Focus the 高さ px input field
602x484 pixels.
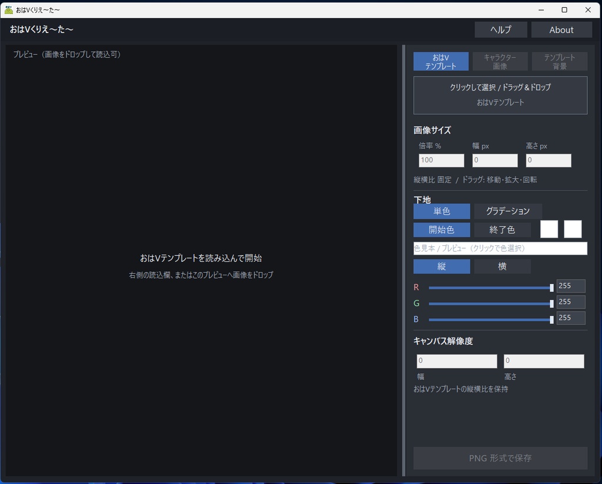[549, 160]
